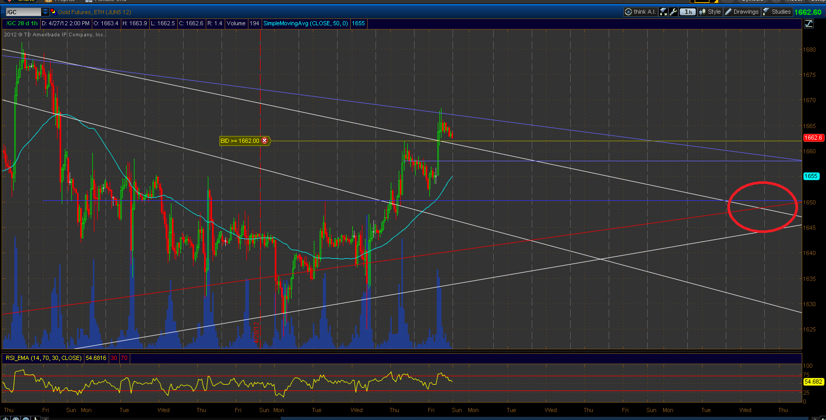Click the /GC 20 d 1h chart label
Image resolution: width=826 pixels, height=420 pixels.
click(22, 23)
